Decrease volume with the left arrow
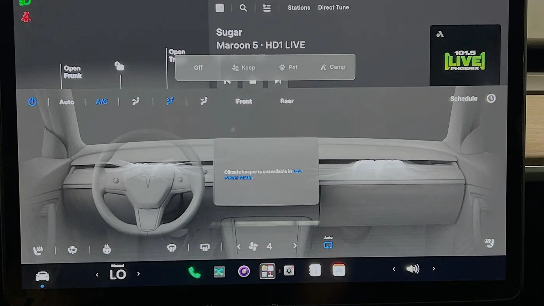 click(394, 269)
